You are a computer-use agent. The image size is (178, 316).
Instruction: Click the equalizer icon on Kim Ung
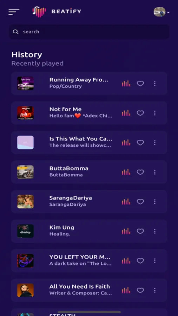pos(126,231)
